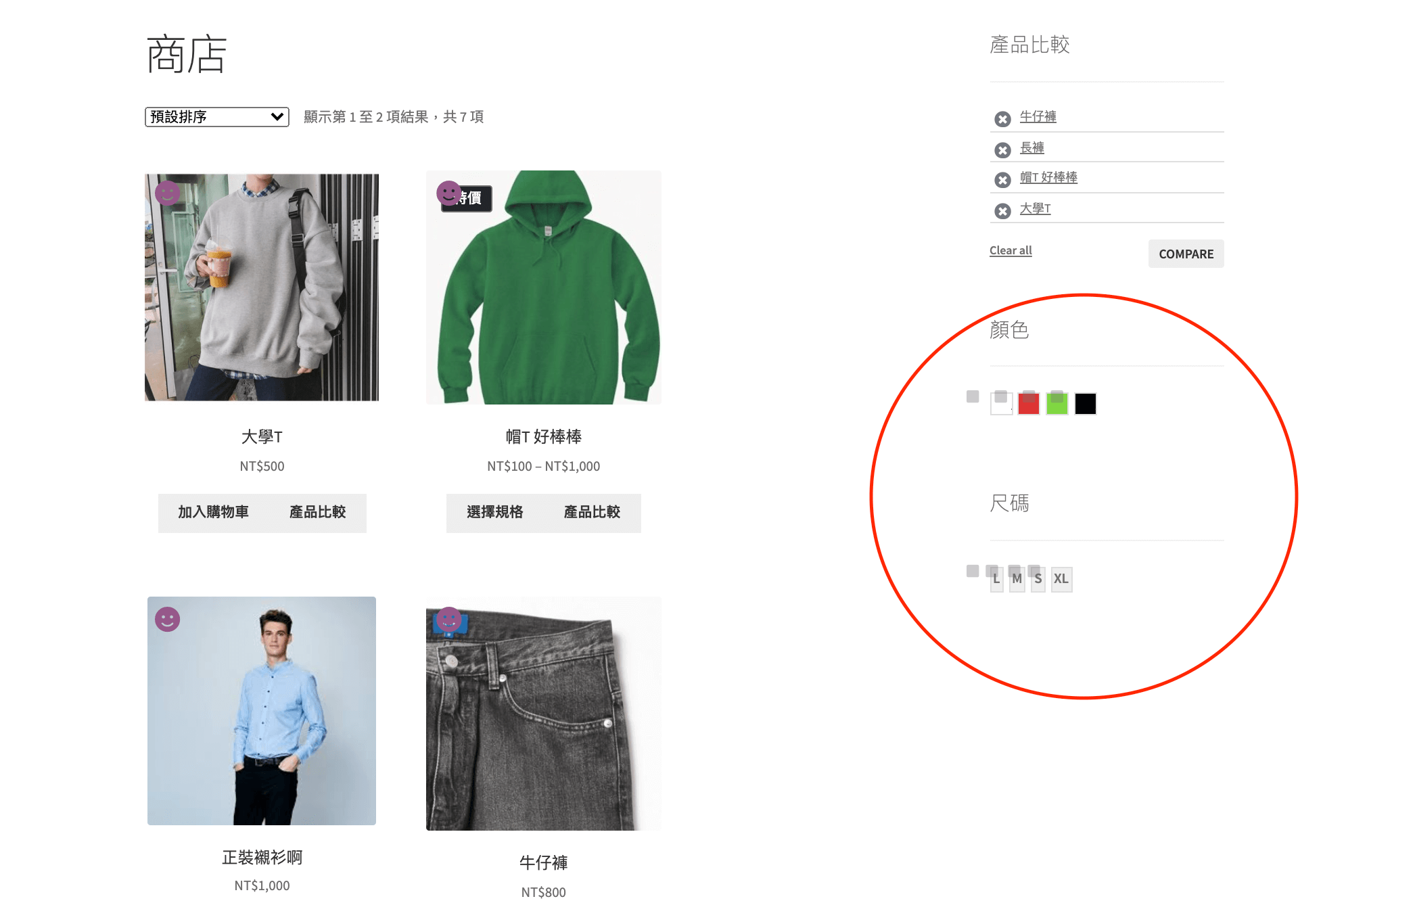Select size S filter

click(x=1036, y=578)
